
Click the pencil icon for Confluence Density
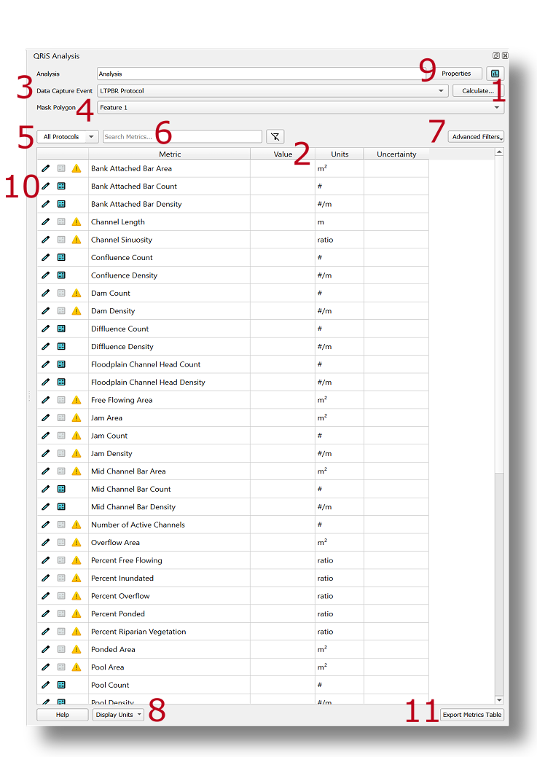point(45,275)
